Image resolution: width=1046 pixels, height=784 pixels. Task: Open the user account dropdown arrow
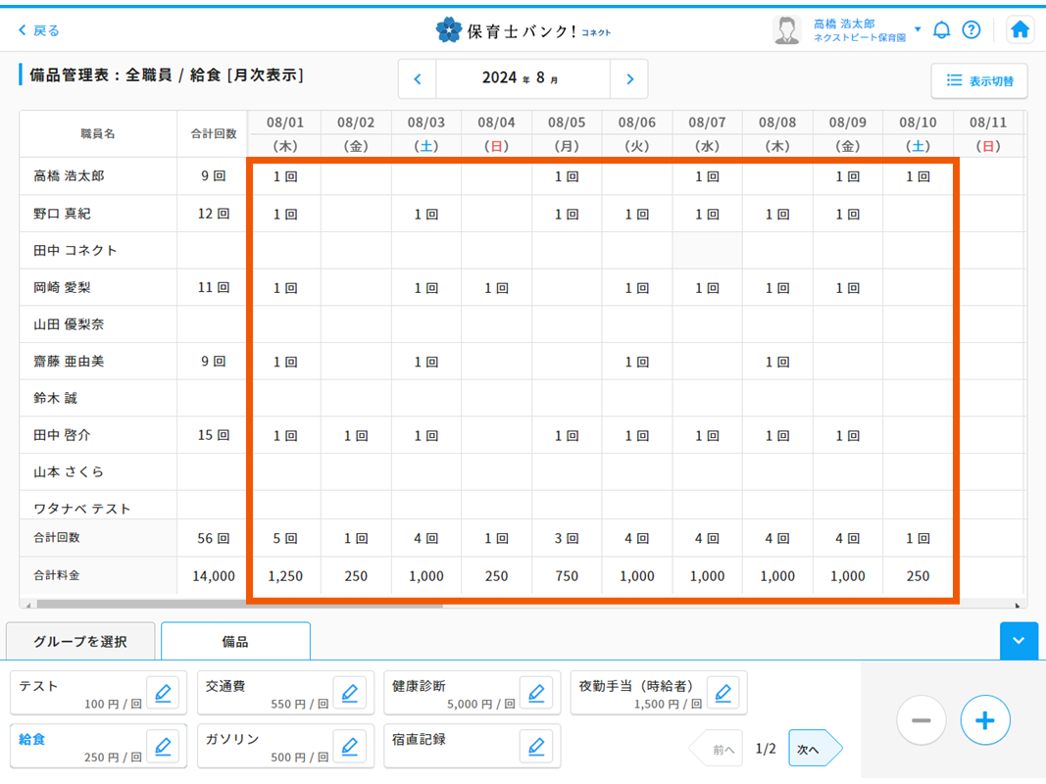(917, 29)
